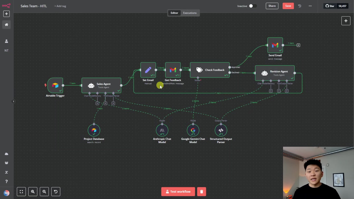Image resolution: width=354 pixels, height=199 pixels.
Task: Click + Add tag
Action: 60,6
